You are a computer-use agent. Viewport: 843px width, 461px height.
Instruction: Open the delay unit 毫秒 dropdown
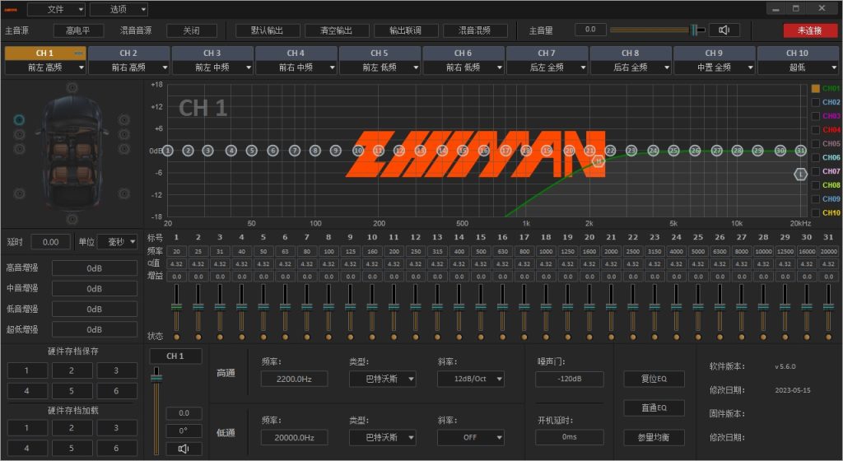117,242
